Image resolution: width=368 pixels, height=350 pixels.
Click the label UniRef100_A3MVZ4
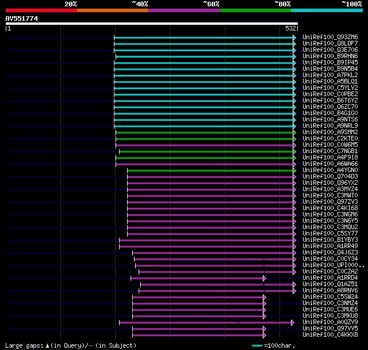tap(330, 189)
